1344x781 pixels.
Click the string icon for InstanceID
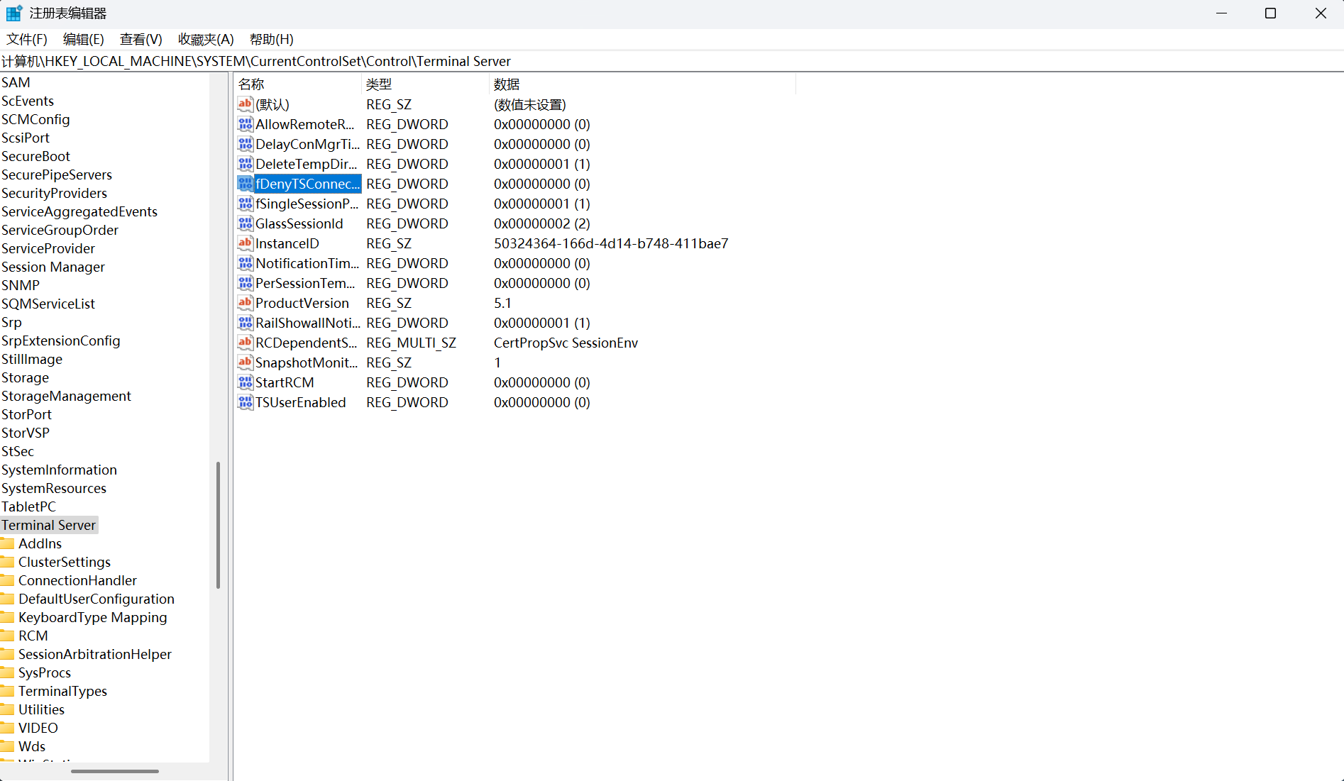click(245, 243)
